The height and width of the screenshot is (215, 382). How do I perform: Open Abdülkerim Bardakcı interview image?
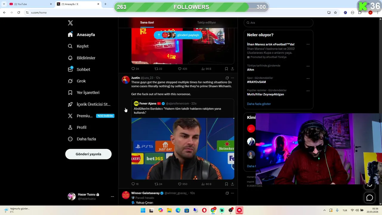tap(183, 149)
